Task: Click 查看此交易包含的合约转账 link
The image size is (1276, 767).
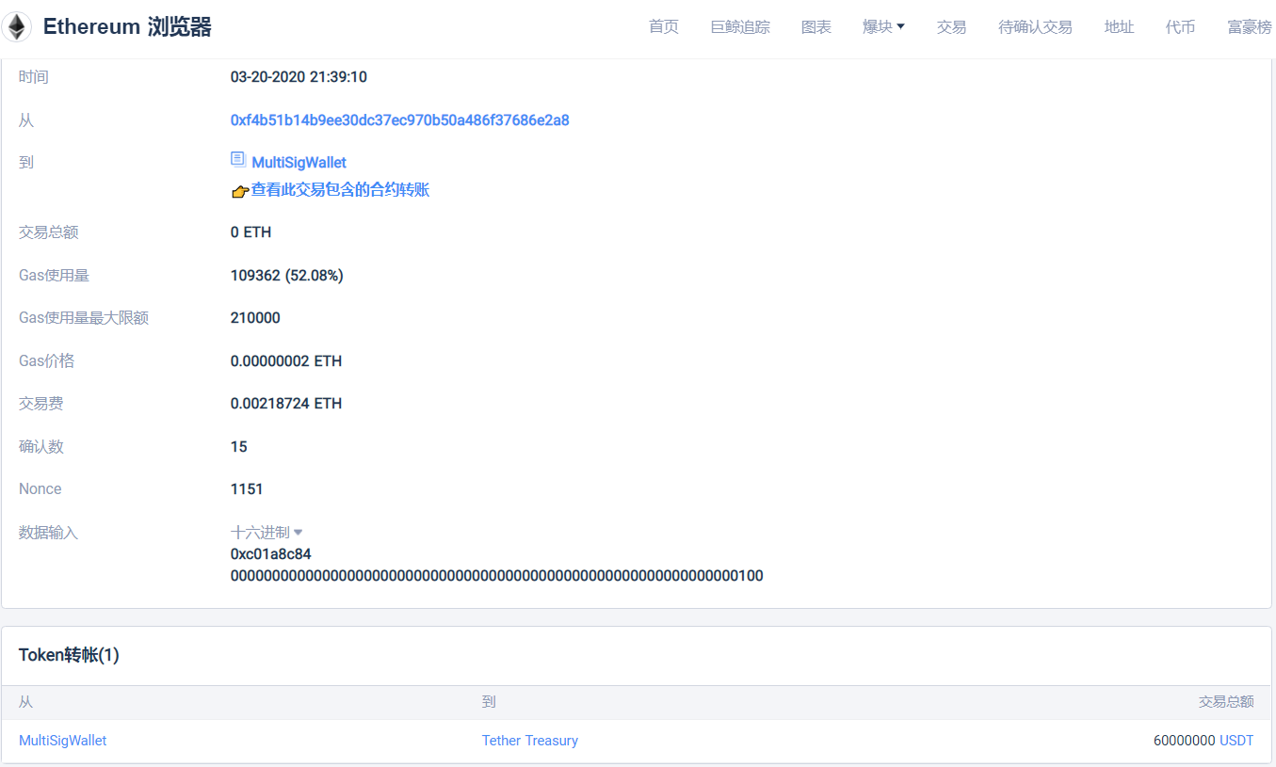Action: (x=340, y=190)
